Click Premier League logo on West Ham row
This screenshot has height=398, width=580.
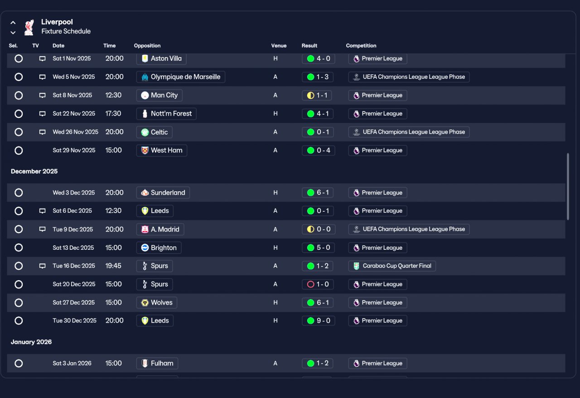[x=357, y=150]
